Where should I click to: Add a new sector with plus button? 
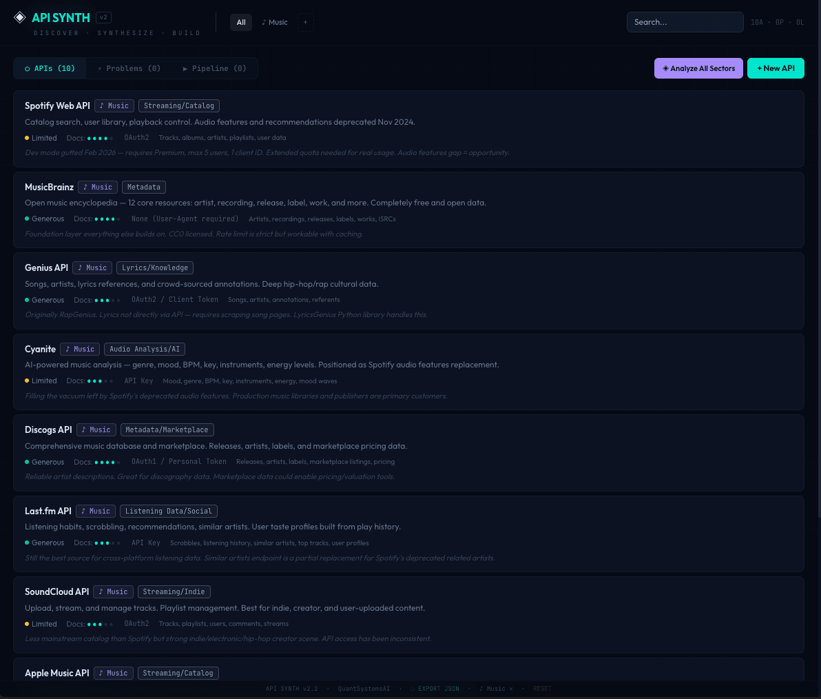(306, 22)
